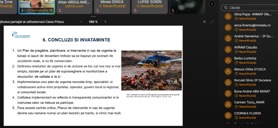278x128 pixels.
Task: Open the annotation pen tool
Action: tap(204, 22)
